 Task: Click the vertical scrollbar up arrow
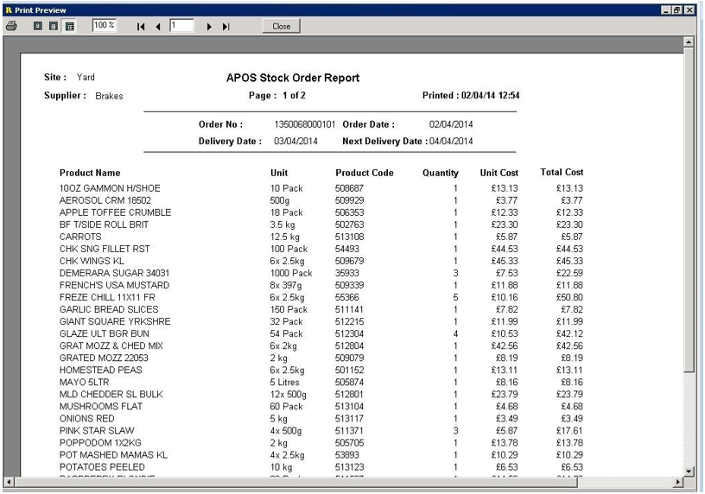(x=689, y=41)
